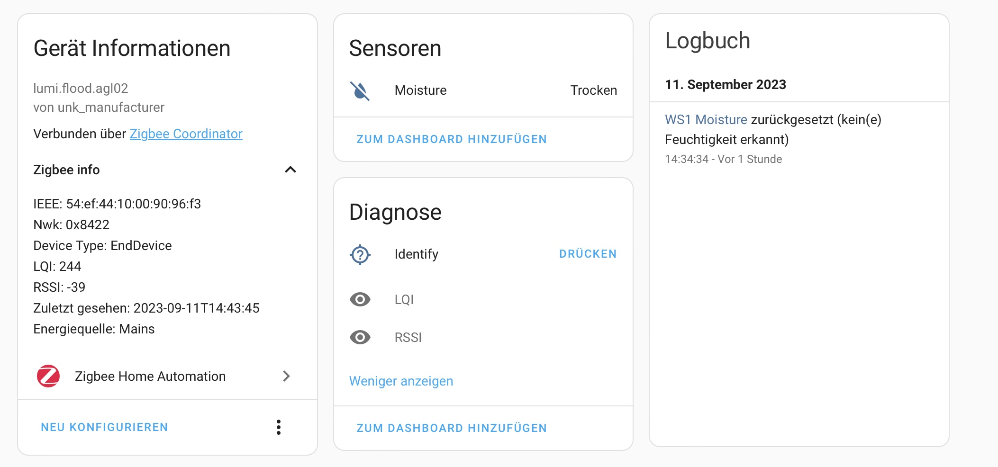Collapse diagnostics with Weniger anzeigen
This screenshot has height=467, width=998.
point(401,381)
